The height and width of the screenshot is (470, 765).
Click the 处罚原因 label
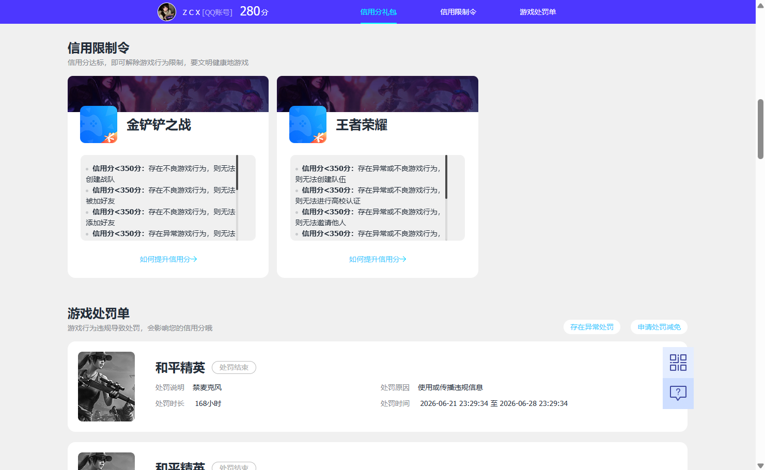click(x=395, y=387)
